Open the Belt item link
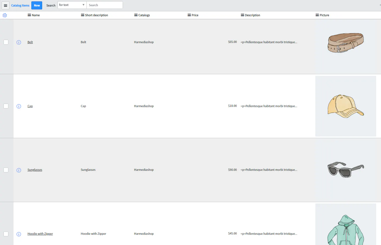Screen dimensions: 381x245 pos(30,42)
